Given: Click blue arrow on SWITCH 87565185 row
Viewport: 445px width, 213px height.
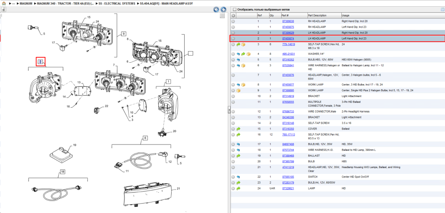Looking at the screenshot, I should pos(239,177).
